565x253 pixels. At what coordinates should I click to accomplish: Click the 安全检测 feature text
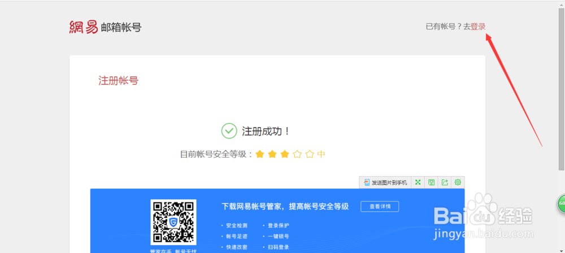(x=237, y=225)
